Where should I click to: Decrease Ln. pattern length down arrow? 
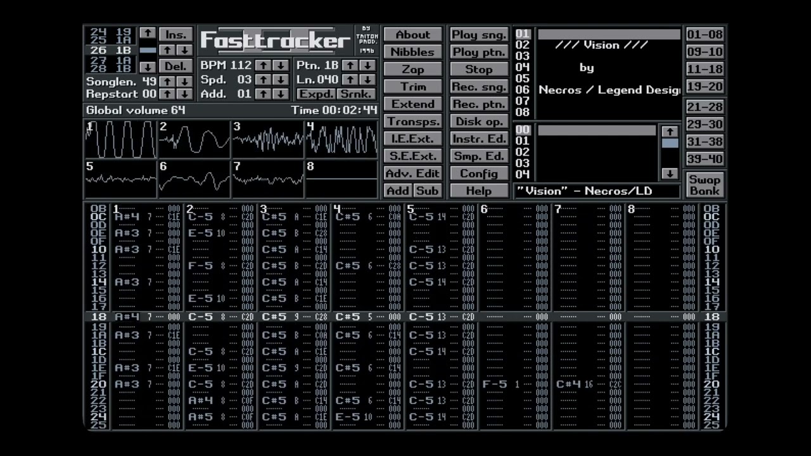[367, 80]
